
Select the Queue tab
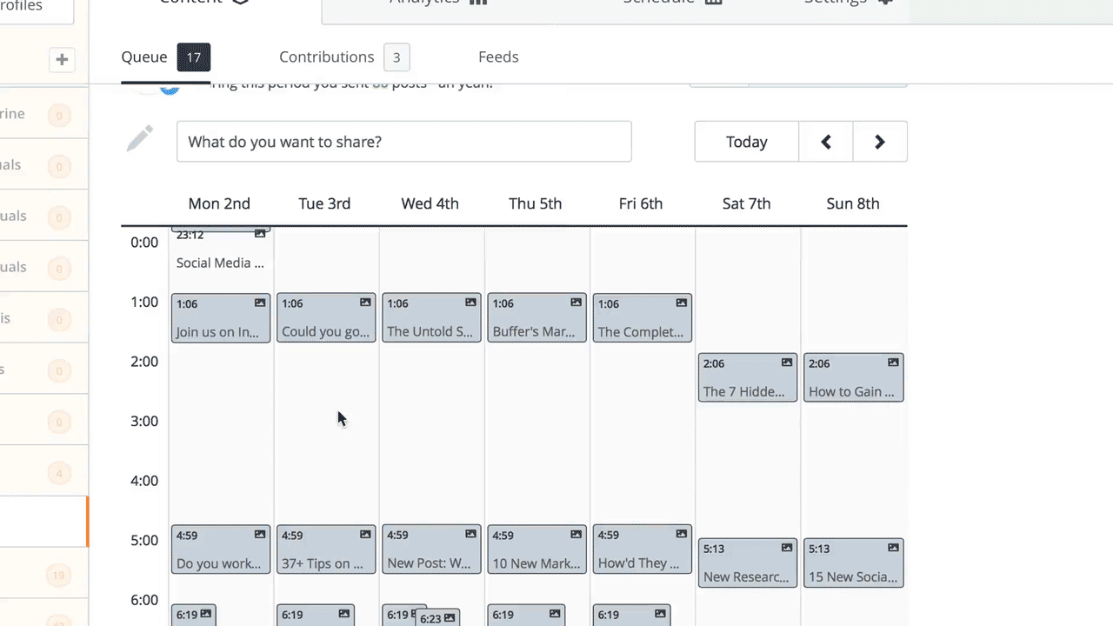(x=144, y=57)
